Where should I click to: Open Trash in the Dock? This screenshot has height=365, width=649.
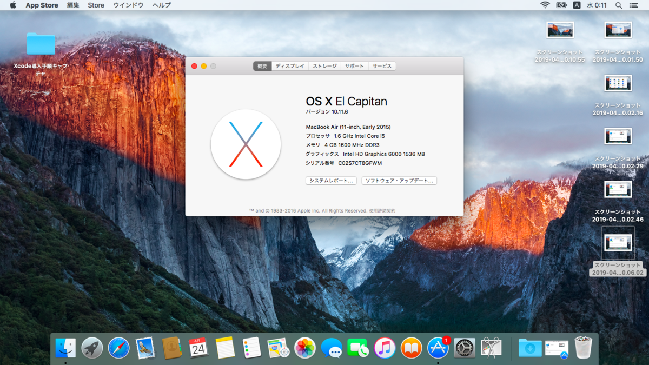click(x=584, y=348)
